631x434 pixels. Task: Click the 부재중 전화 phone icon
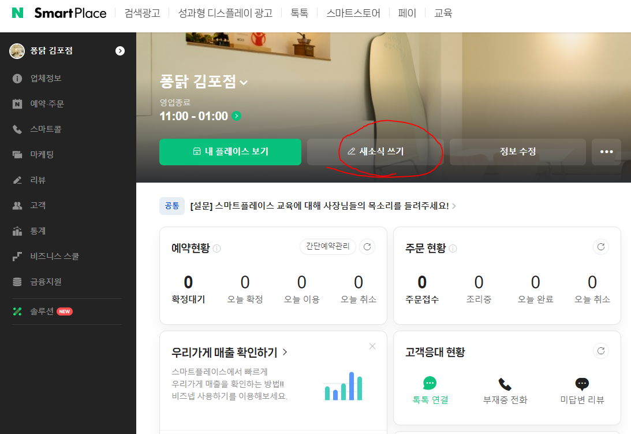point(505,384)
